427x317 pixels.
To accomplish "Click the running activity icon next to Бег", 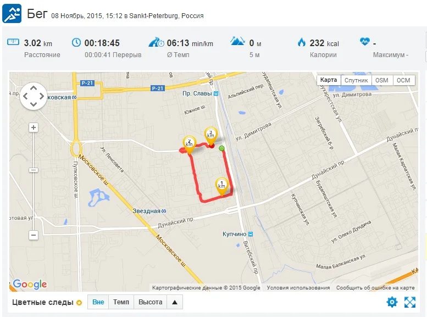I will pyautogui.click(x=12, y=13).
